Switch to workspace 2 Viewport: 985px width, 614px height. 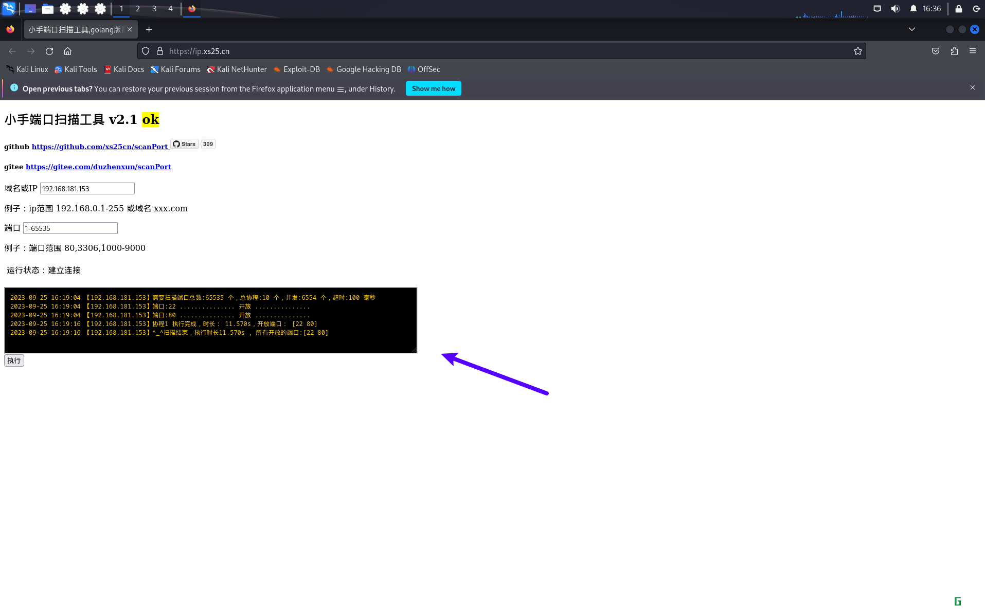138,9
